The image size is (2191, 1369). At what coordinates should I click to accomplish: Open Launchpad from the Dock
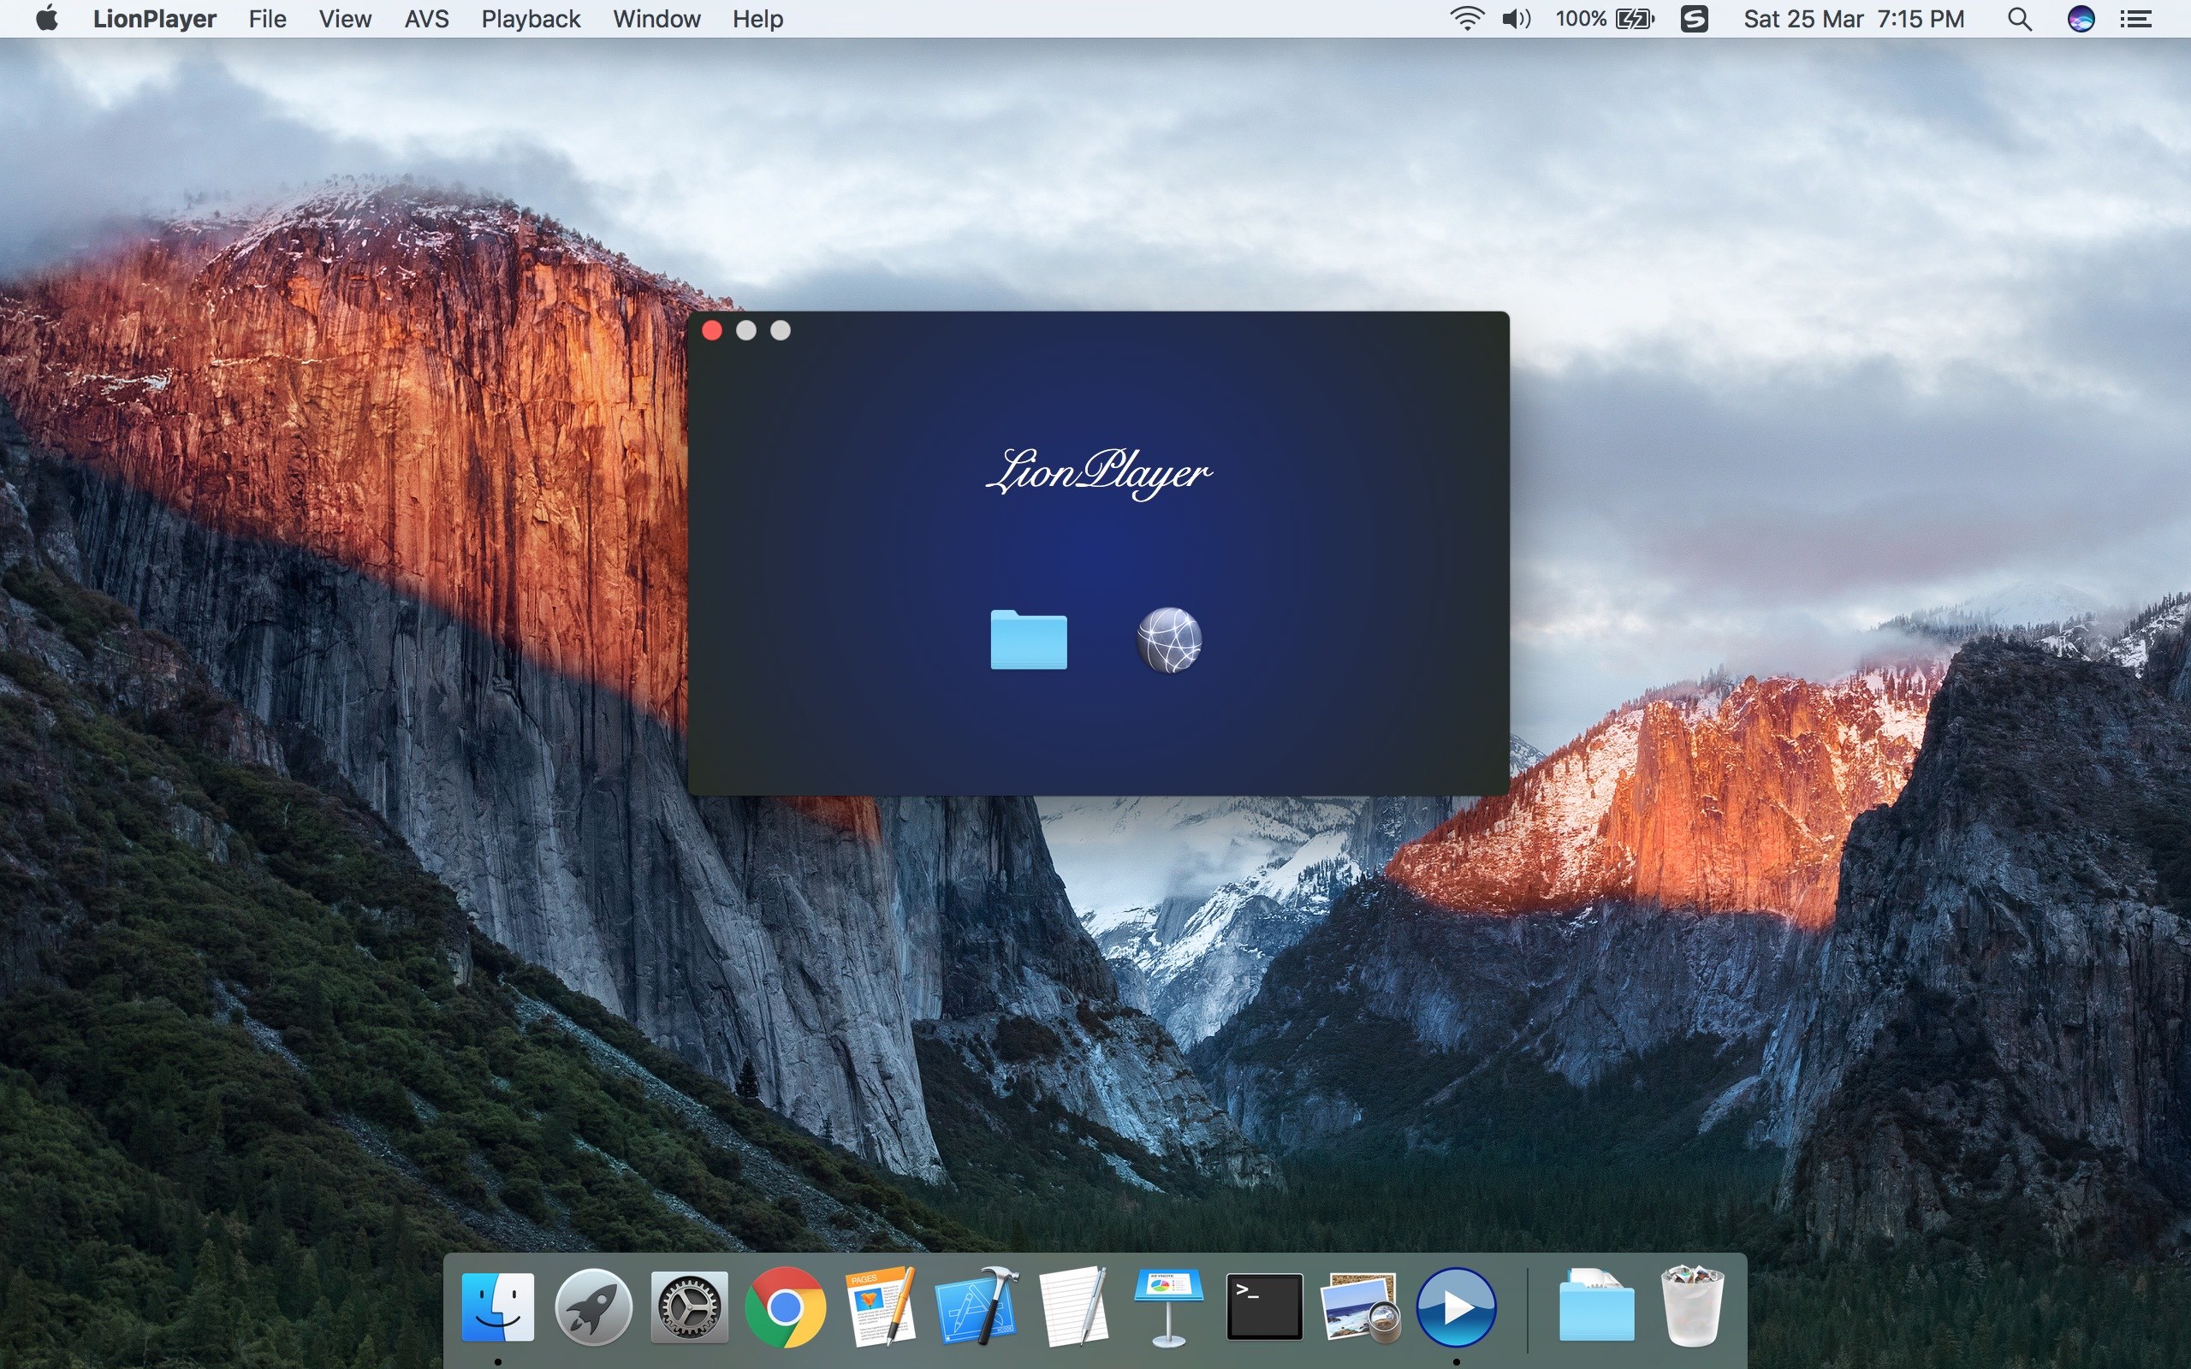(x=595, y=1307)
